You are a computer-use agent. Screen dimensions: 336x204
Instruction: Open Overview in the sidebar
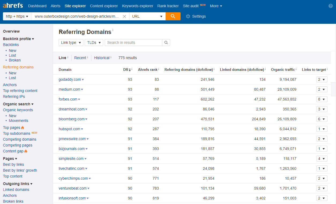pyautogui.click(x=11, y=31)
